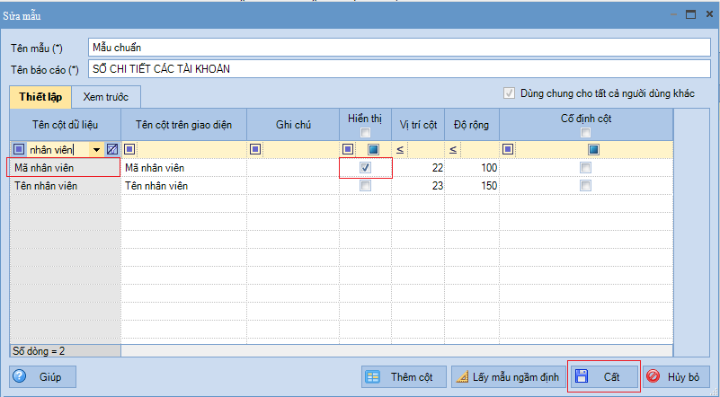The height and width of the screenshot is (397, 720).
Task: Uncheck Hiển thị for Mã nhân viên
Action: (365, 168)
